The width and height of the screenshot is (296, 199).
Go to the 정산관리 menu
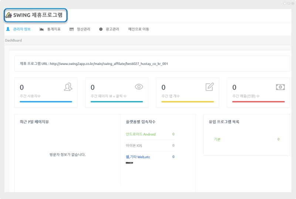[83, 29]
